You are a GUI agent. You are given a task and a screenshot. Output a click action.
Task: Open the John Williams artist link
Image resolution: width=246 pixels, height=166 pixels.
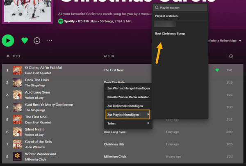click(x=35, y=147)
